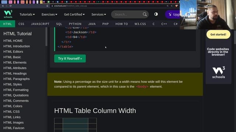Open the Exercises dropdown menu

pyautogui.click(x=49, y=14)
